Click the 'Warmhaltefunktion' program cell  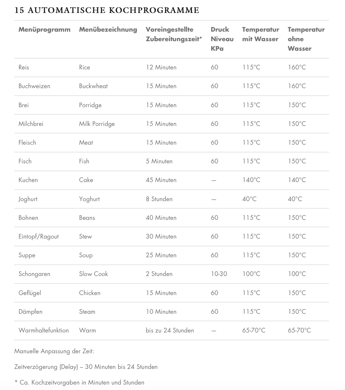click(44, 330)
